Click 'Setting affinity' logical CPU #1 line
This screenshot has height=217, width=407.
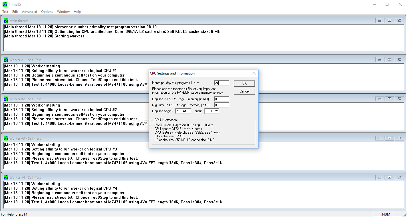[x=61, y=71]
